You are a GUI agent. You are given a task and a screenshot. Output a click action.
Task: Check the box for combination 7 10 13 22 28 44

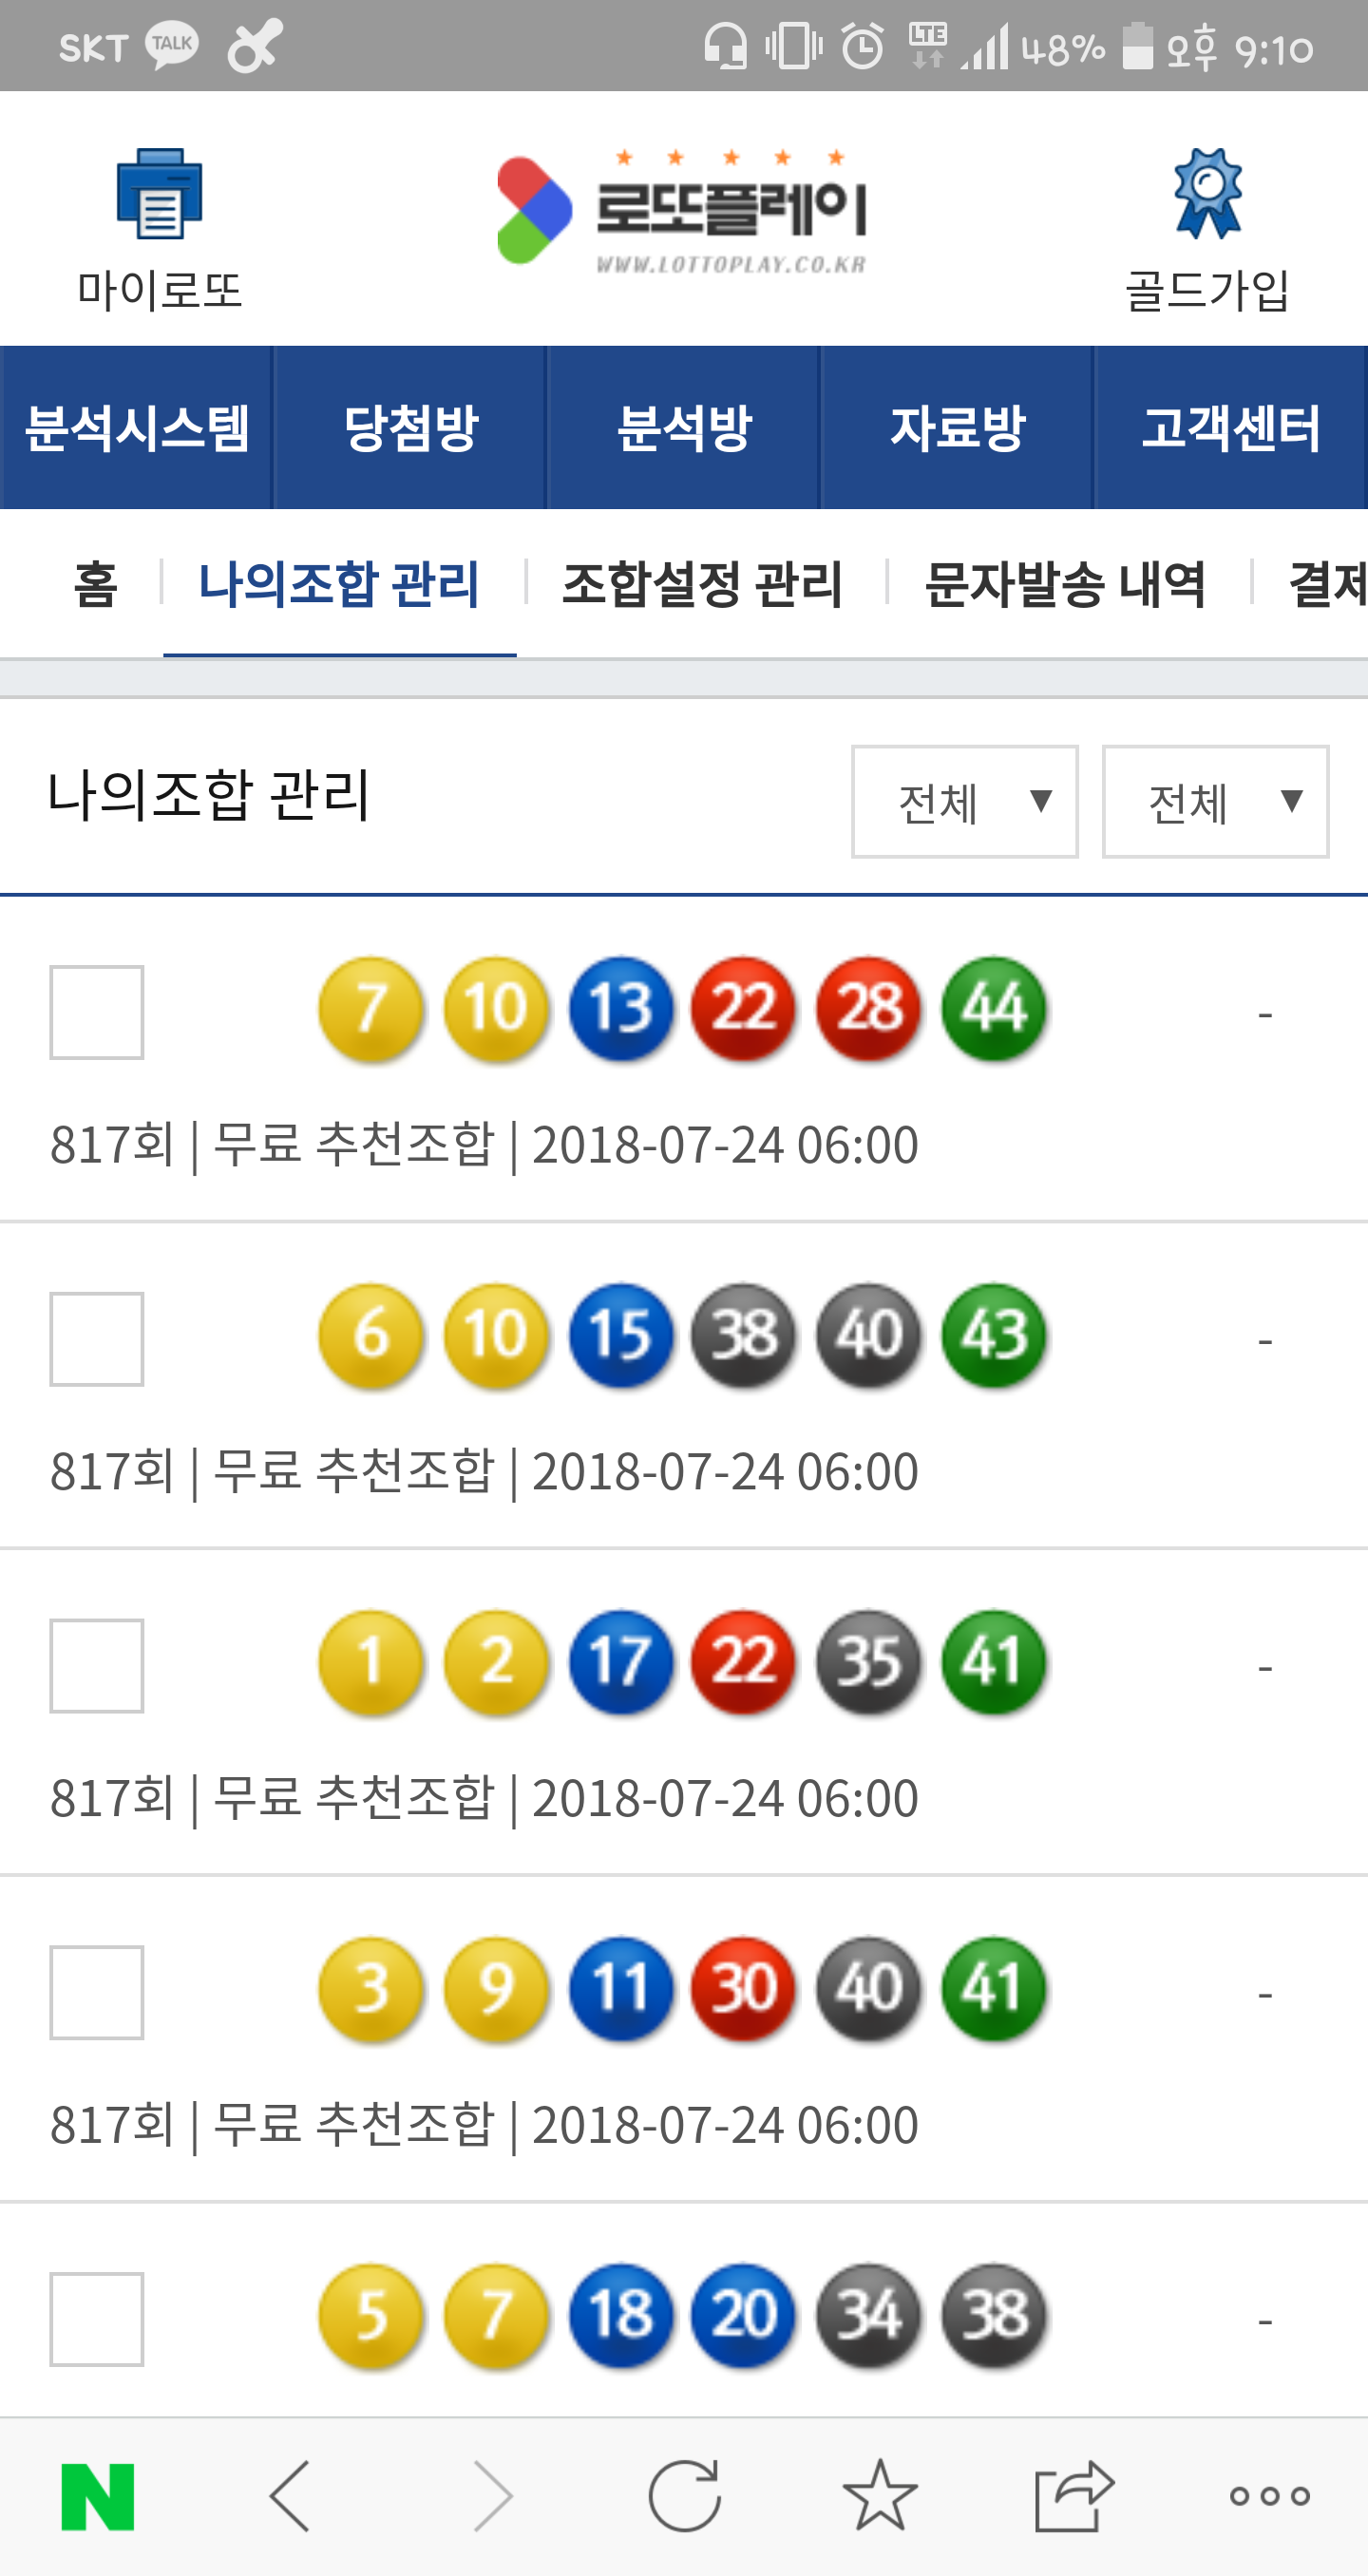click(x=97, y=1012)
